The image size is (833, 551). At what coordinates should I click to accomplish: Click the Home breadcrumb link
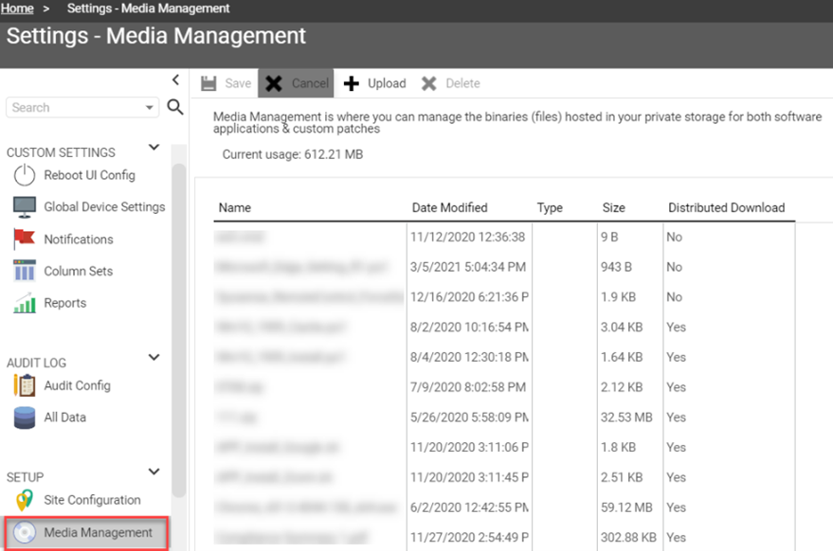point(17,9)
